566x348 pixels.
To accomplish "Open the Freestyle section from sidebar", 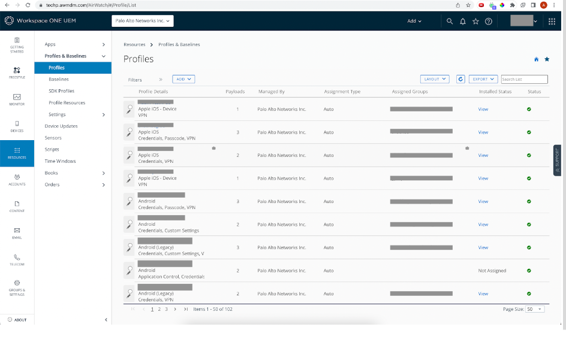I will [16, 73].
